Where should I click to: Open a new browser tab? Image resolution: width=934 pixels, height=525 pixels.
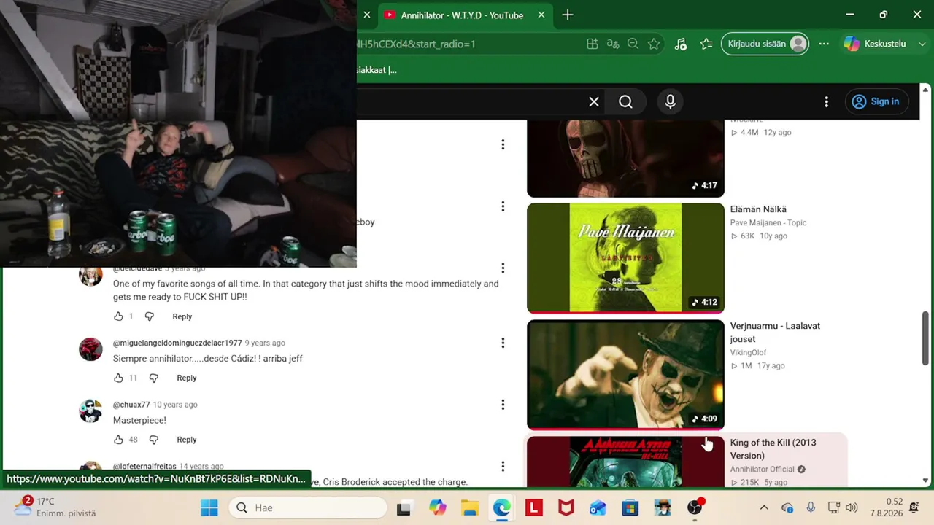click(568, 15)
